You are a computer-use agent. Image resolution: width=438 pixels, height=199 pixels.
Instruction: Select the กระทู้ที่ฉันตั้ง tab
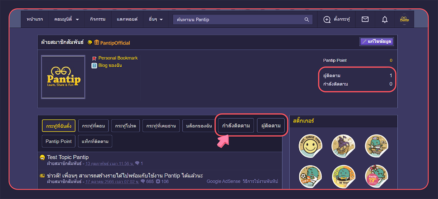point(58,126)
